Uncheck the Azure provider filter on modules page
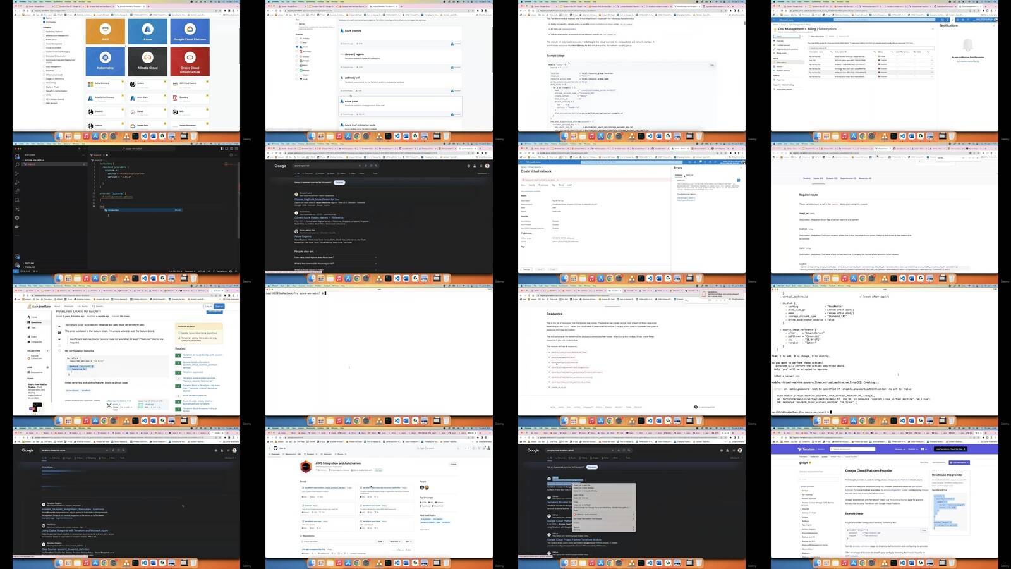The image size is (1011, 569). pyautogui.click(x=298, y=47)
